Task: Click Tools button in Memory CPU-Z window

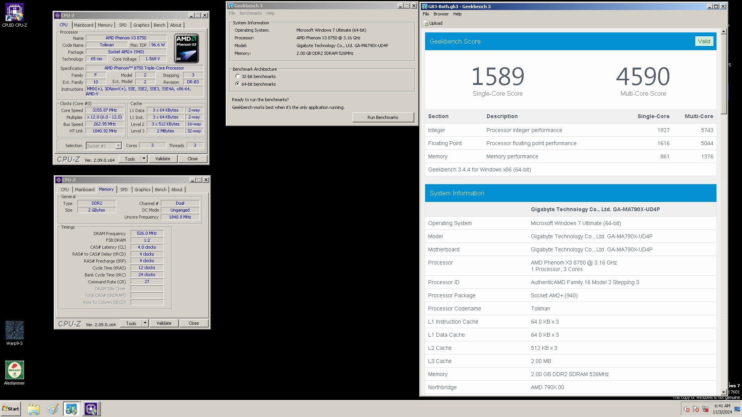Action: pos(131,323)
